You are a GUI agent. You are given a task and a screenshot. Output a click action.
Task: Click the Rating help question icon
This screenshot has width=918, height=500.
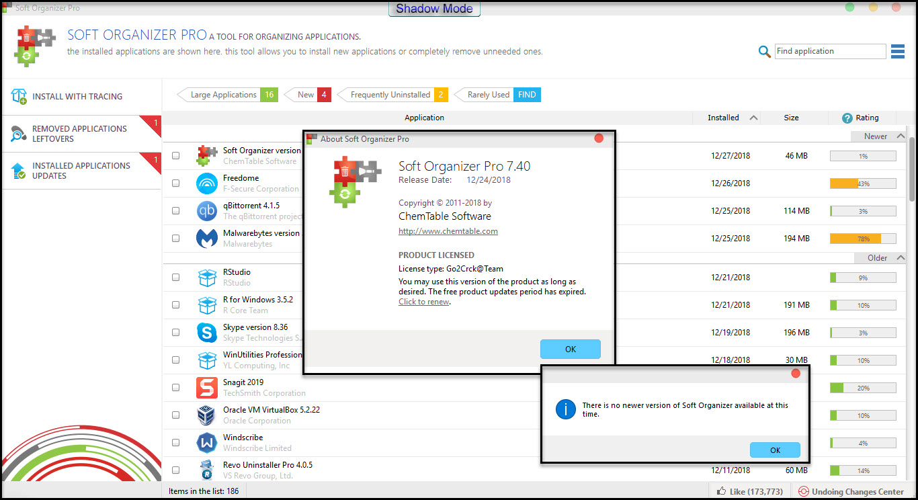[x=847, y=118]
